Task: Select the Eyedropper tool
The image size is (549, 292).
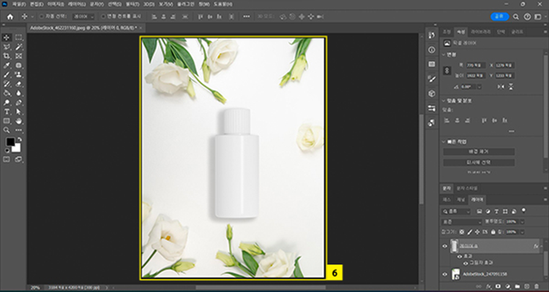Action: pos(7,65)
